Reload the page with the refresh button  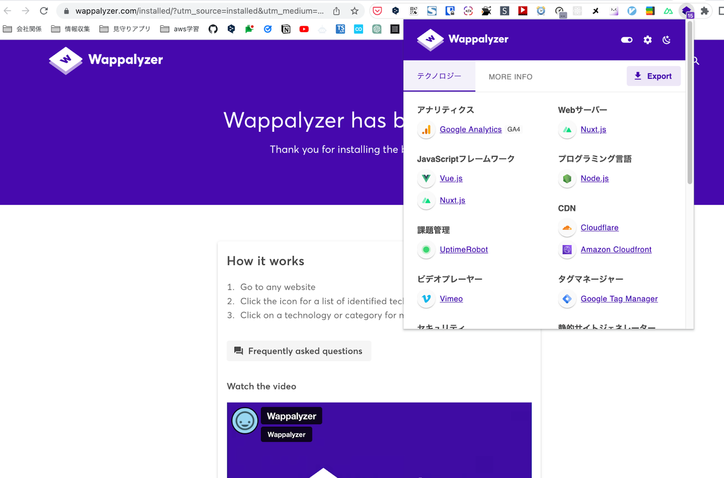(x=44, y=11)
